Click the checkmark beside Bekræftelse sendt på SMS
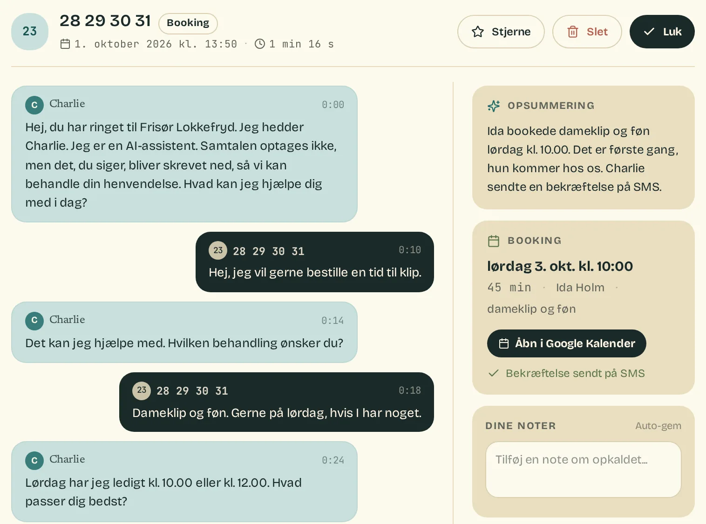The height and width of the screenshot is (524, 706). [494, 373]
